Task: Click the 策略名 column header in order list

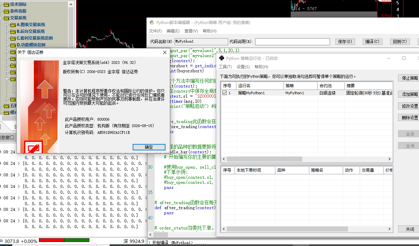Action: click(326, 170)
